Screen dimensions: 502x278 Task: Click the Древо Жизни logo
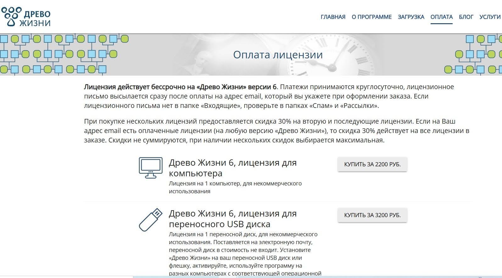26,17
